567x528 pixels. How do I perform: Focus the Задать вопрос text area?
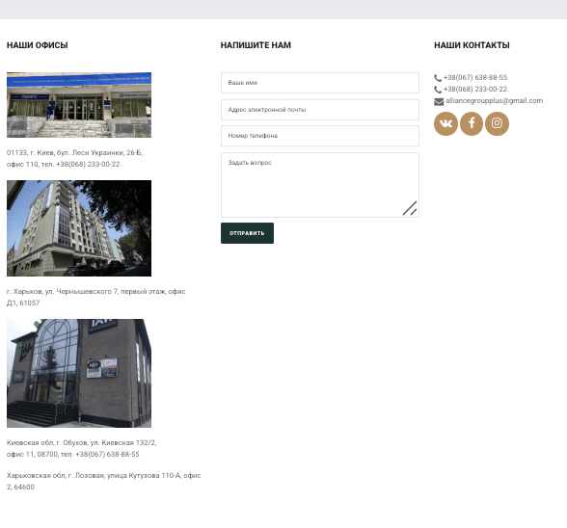tap(320, 185)
